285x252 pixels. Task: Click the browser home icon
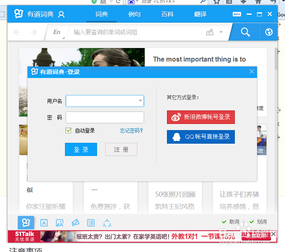tap(258, 2)
